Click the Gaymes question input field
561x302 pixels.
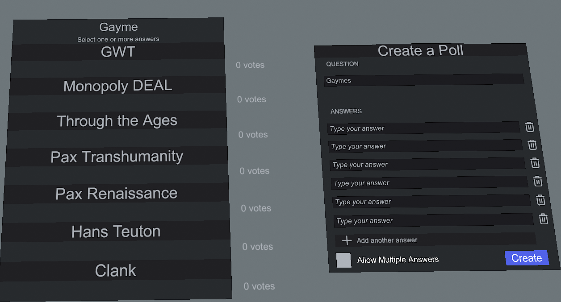[423, 80]
